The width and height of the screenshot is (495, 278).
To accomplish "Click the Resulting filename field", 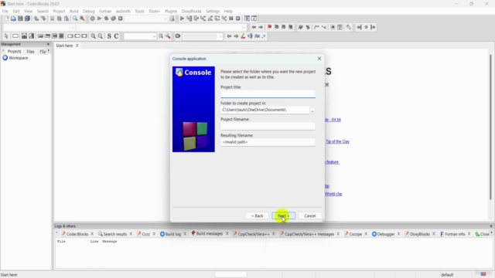I will 268,142.
